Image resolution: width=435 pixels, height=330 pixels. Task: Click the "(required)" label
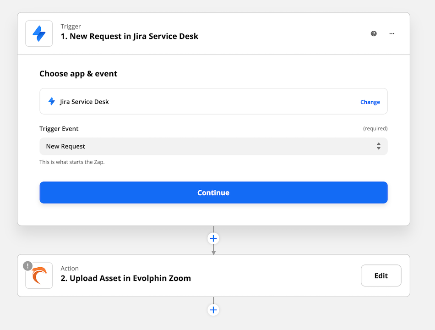pyautogui.click(x=375, y=128)
